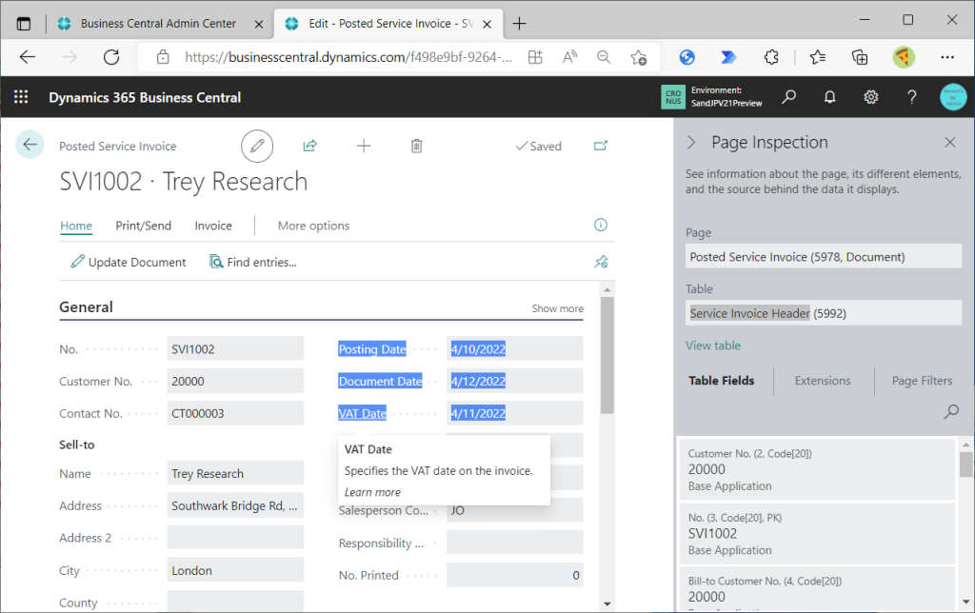Screen dimensions: 975x613
Task: Open invoice in a new window
Action: (601, 146)
